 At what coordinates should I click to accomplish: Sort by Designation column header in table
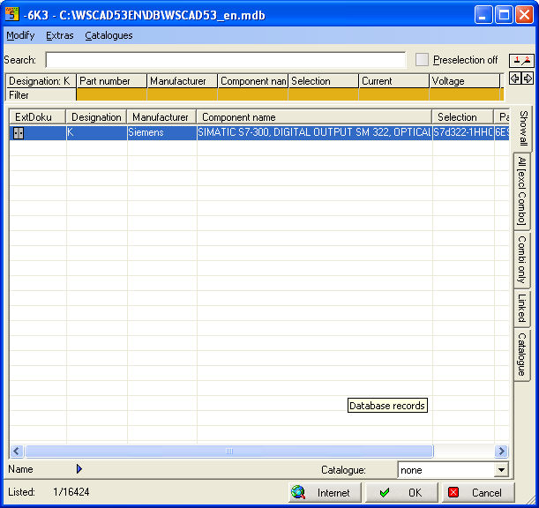coord(96,117)
